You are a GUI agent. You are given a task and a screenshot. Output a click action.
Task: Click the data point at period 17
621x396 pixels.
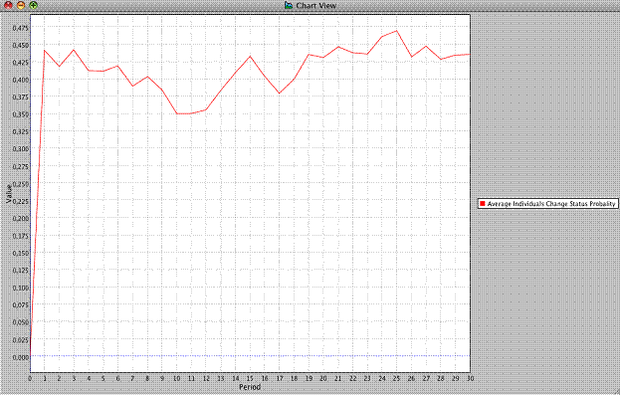tap(280, 94)
